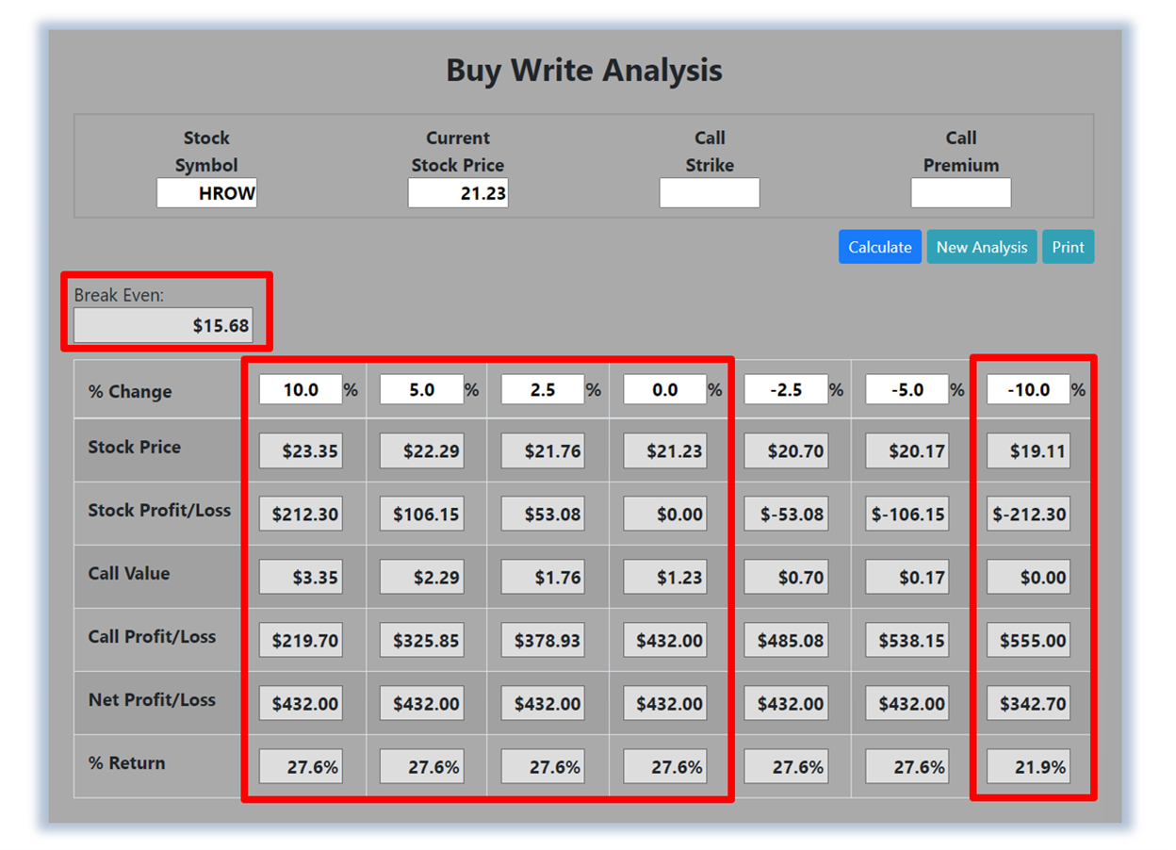Click the $342.70 net profit cell
The image size is (1176, 850).
coord(1028,704)
